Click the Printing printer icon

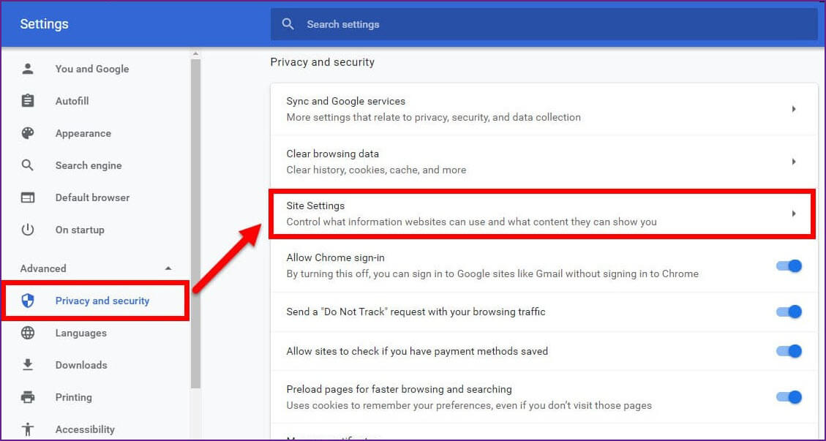(x=28, y=397)
